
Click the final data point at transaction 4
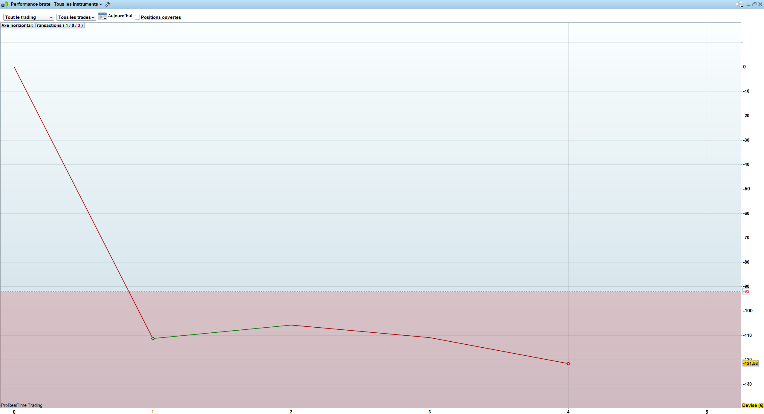pos(568,363)
